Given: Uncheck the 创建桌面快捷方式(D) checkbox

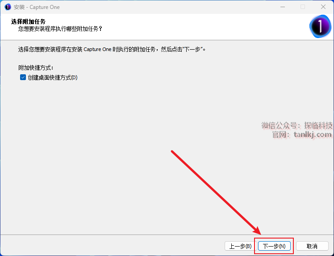Looking at the screenshot, I should pyautogui.click(x=23, y=77).
